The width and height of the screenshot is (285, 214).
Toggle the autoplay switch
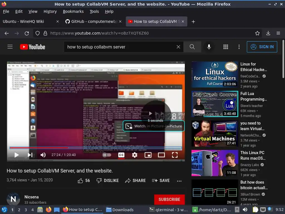tap(107, 155)
